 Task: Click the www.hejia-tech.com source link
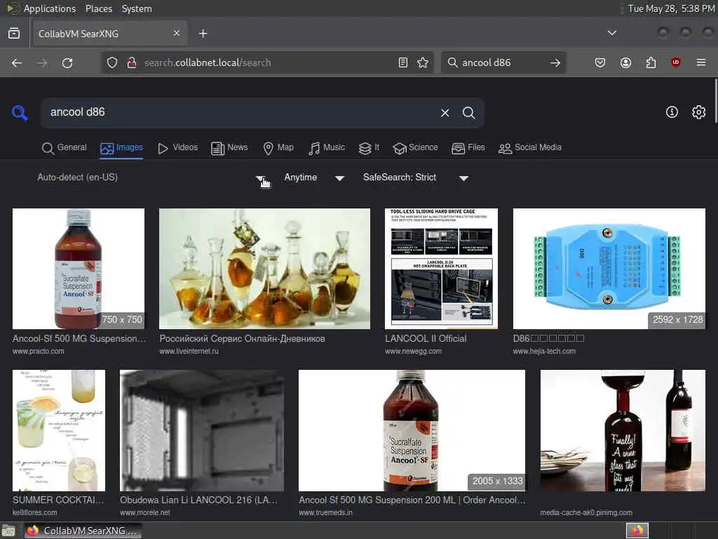544,351
